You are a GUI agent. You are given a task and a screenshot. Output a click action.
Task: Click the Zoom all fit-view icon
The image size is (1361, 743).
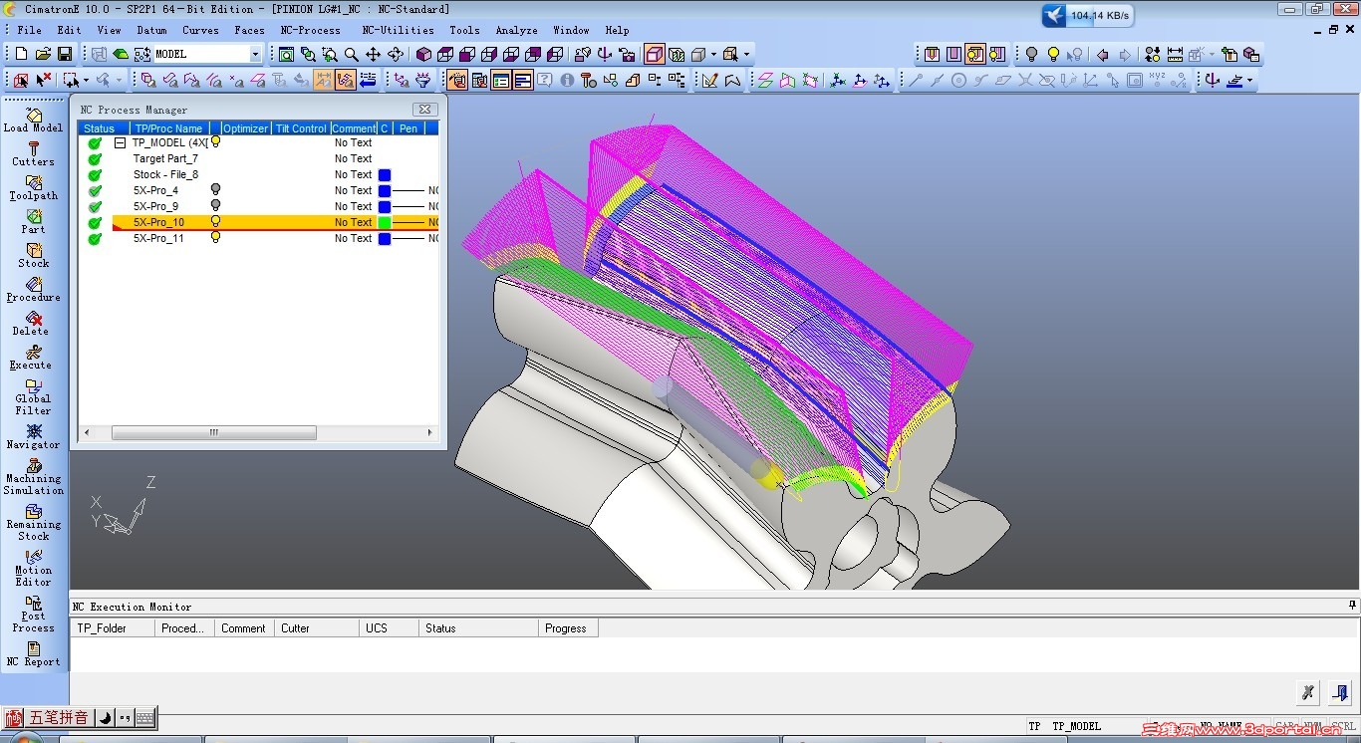[286, 54]
